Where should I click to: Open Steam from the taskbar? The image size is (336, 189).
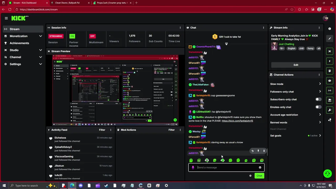[x=106, y=186]
